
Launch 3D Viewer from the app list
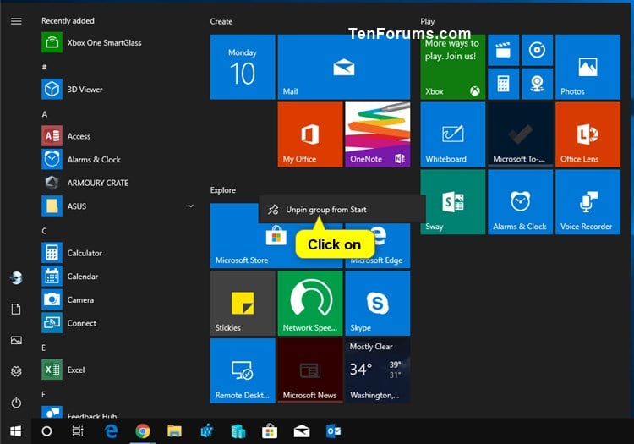coord(118,90)
